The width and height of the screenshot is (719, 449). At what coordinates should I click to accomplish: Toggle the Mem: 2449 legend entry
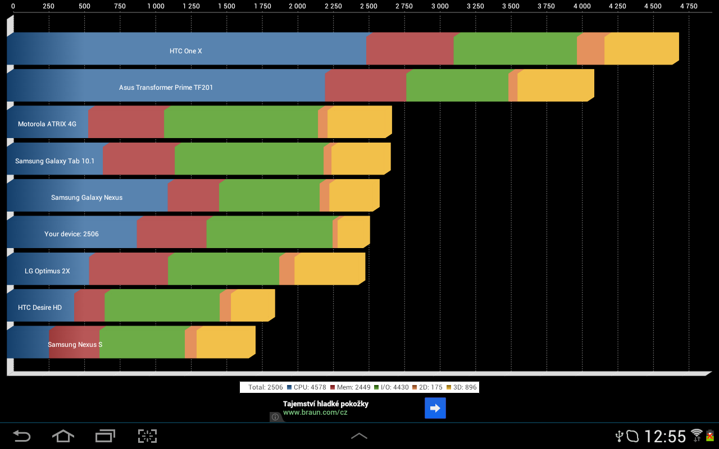353,387
